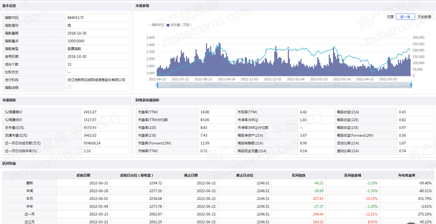Click the 近一月 change percent 12.21%

372,214
